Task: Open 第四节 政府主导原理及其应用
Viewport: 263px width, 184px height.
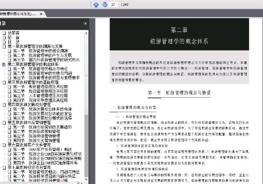Action: [x=40, y=100]
